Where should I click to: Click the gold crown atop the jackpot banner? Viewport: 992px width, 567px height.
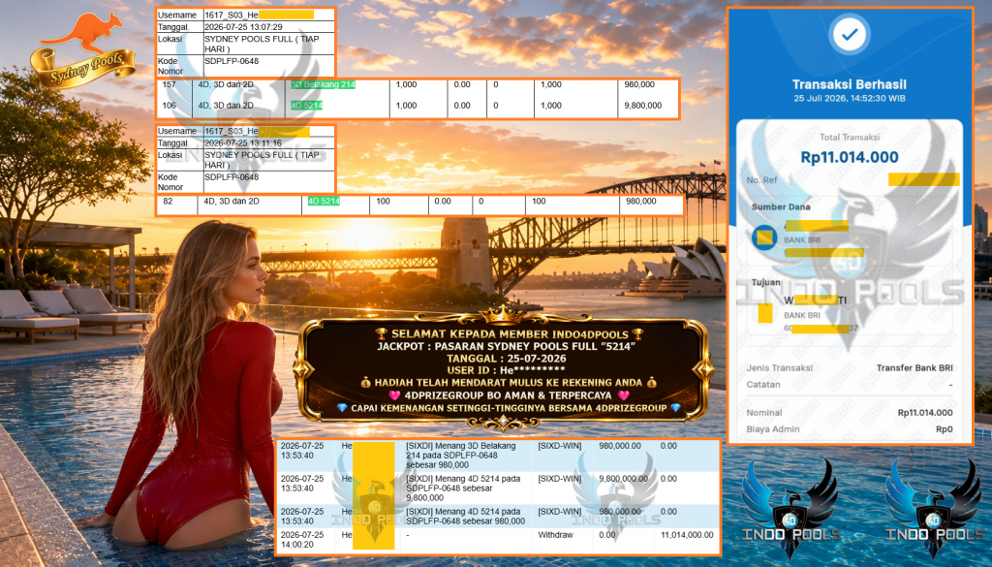[503, 314]
